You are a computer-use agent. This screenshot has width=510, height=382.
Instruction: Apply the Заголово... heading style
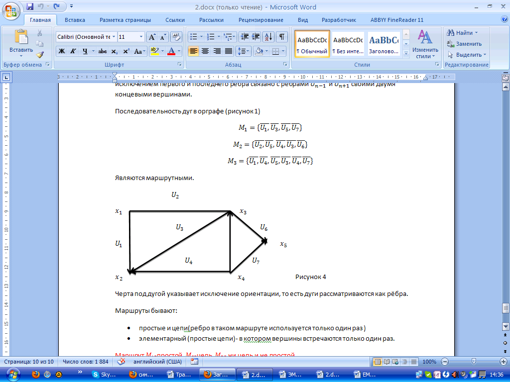[x=384, y=44]
